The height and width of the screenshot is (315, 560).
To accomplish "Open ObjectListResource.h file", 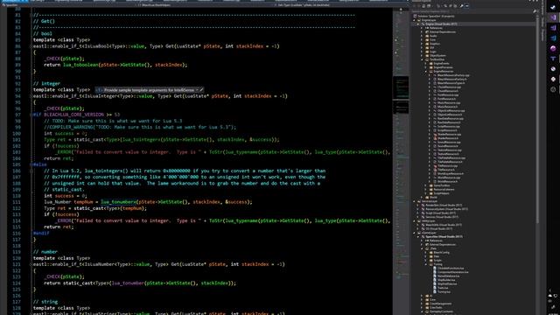I will (450, 115).
